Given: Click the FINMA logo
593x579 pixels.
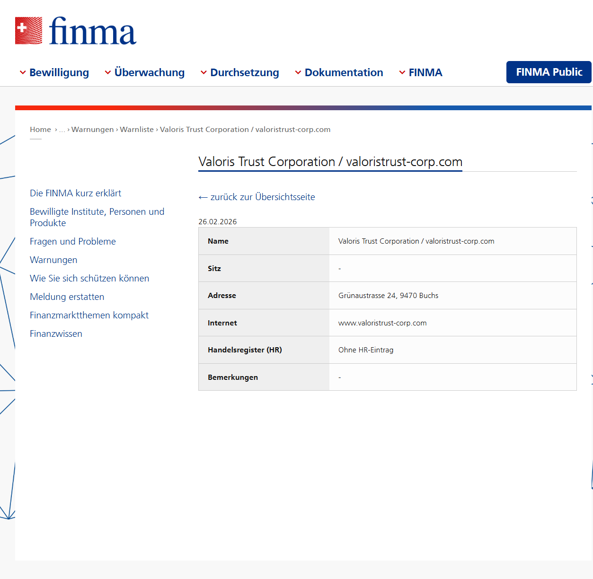Looking at the screenshot, I should (76, 31).
